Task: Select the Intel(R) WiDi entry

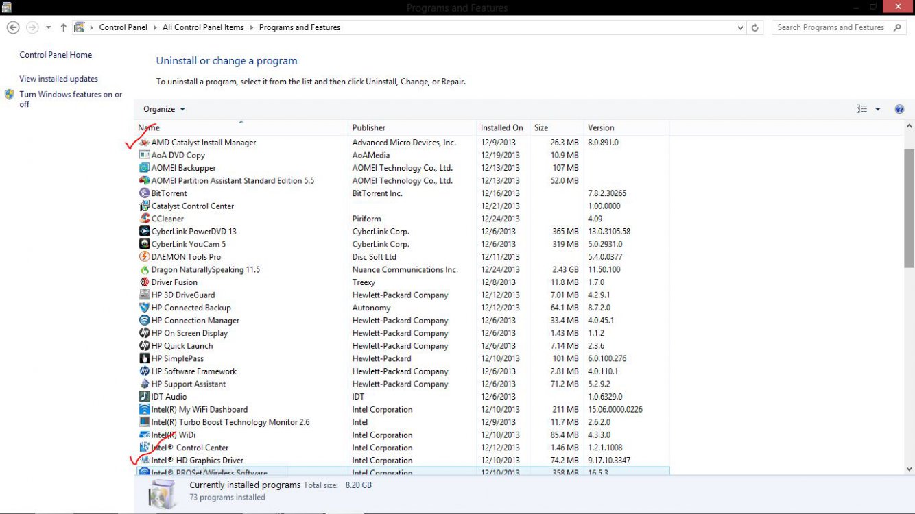Action: pyautogui.click(x=402, y=435)
